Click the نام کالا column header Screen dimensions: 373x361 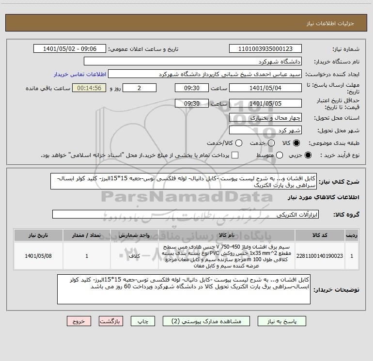coord(227,235)
